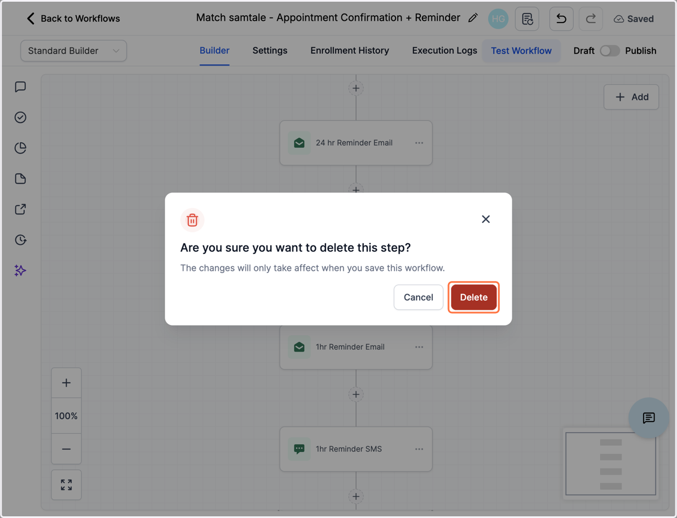The image size is (677, 518).
Task: Confirm deletion with the red Delete button
Action: [x=473, y=297]
